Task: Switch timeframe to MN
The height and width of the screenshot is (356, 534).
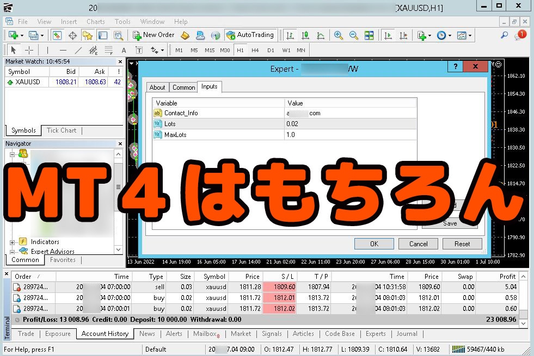Action: point(300,51)
